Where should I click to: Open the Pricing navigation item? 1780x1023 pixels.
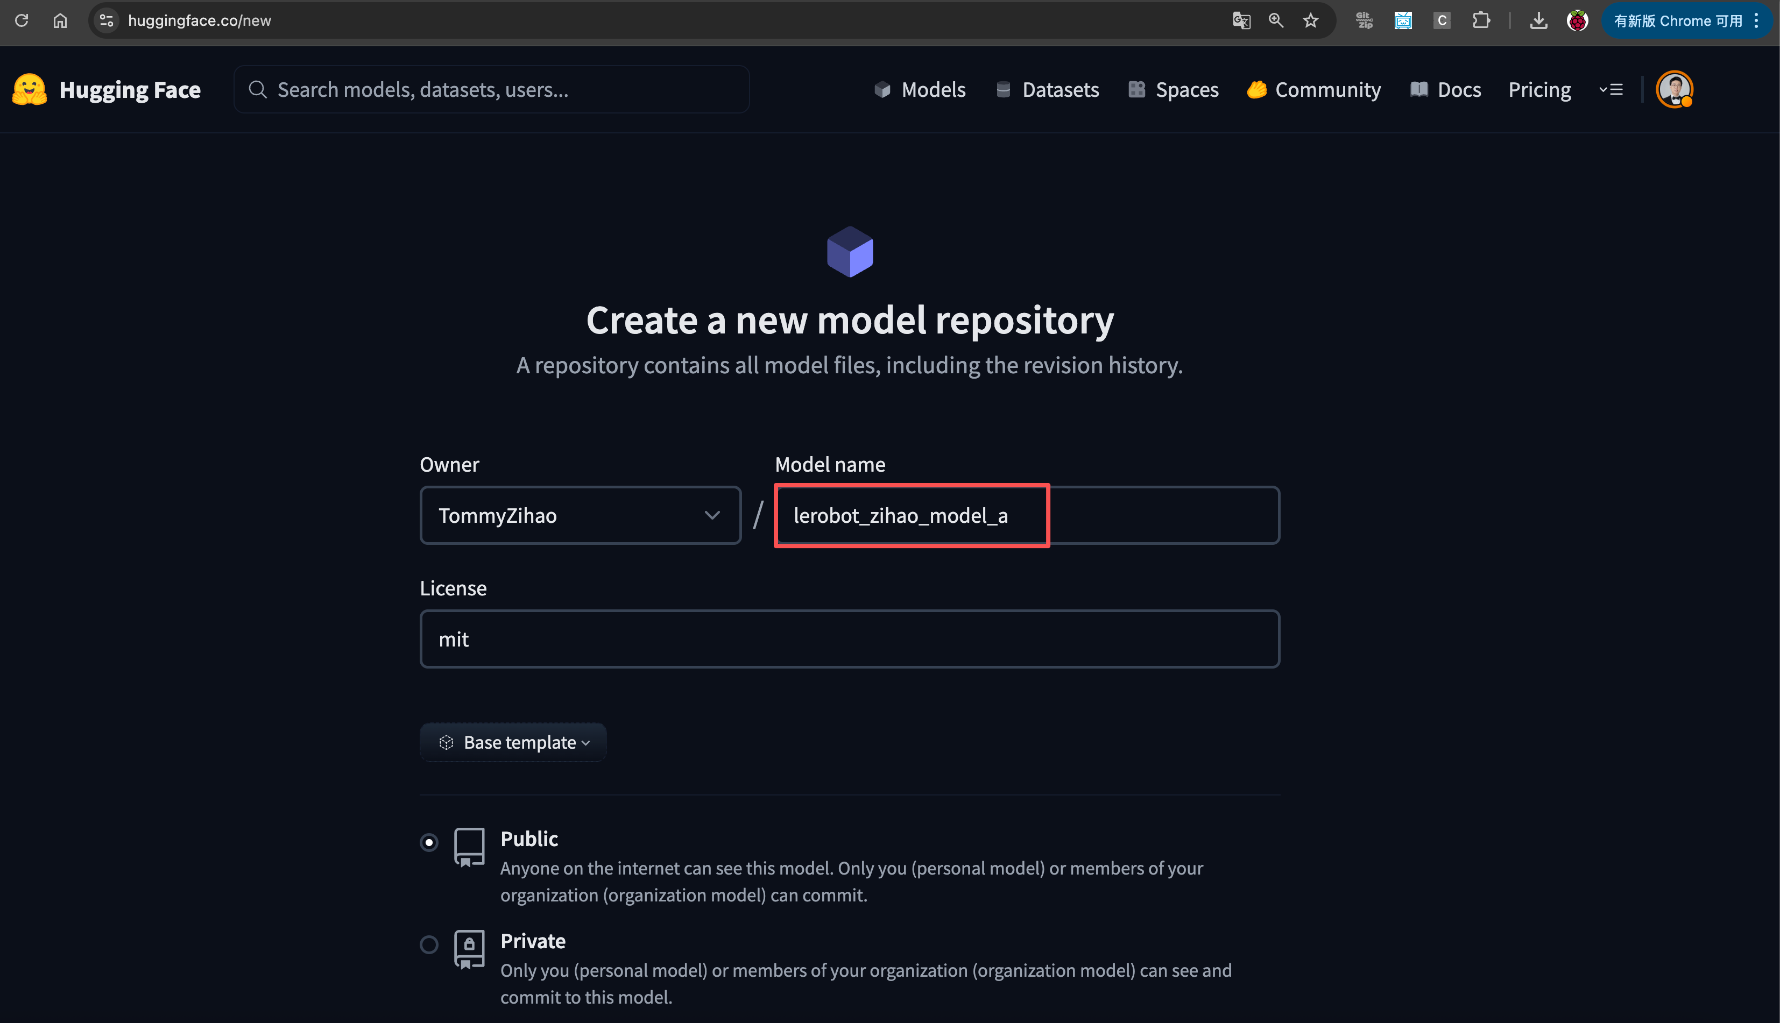point(1539,89)
